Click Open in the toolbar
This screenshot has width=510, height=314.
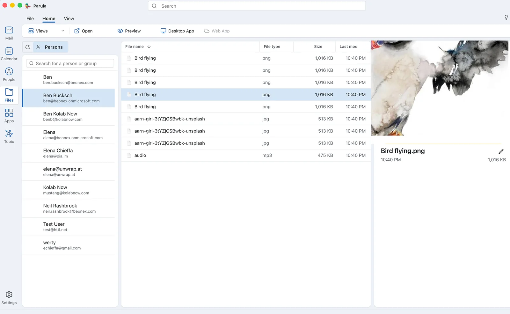pyautogui.click(x=84, y=31)
